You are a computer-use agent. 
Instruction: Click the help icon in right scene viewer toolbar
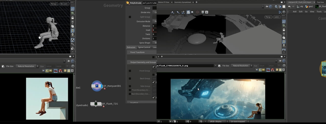click(284, 12)
